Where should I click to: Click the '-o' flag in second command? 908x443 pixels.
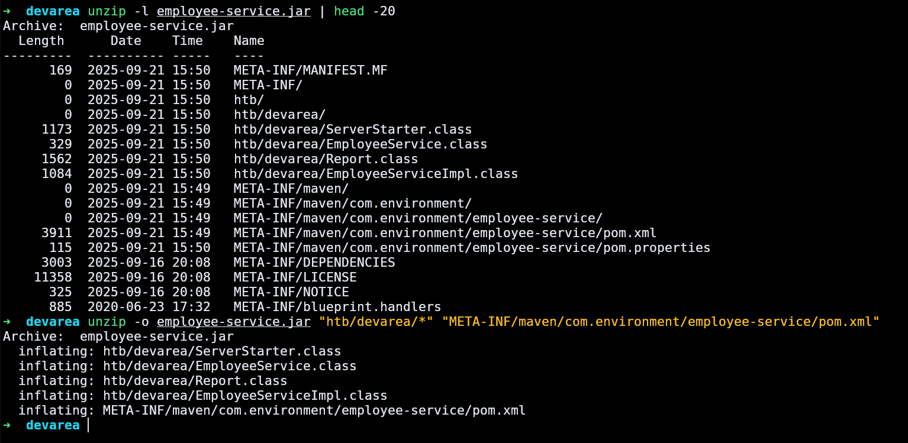tap(141, 322)
